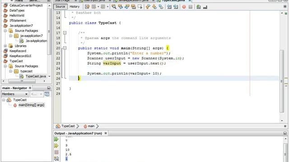Viewport: 289px width, 162px height.
Task: Click highlighted varInput variable on line 23
Action: [112, 63]
